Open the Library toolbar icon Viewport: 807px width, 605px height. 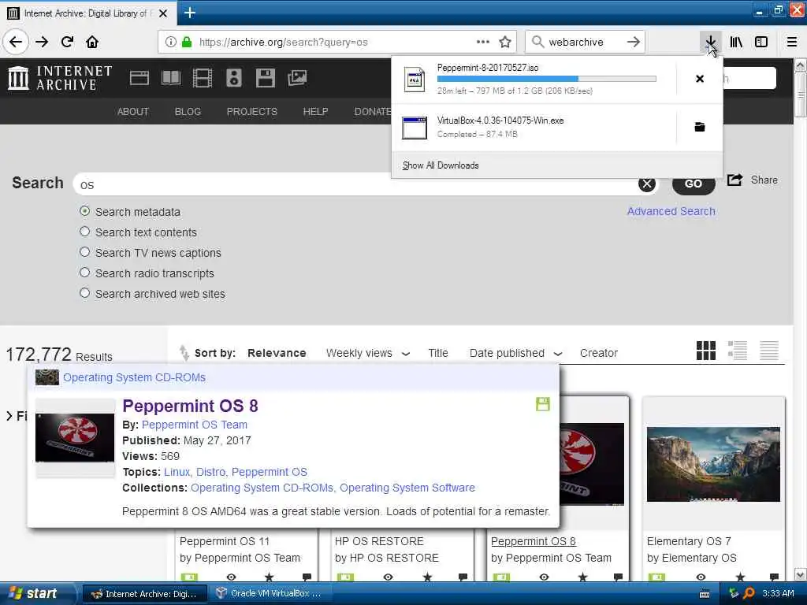pyautogui.click(x=736, y=42)
